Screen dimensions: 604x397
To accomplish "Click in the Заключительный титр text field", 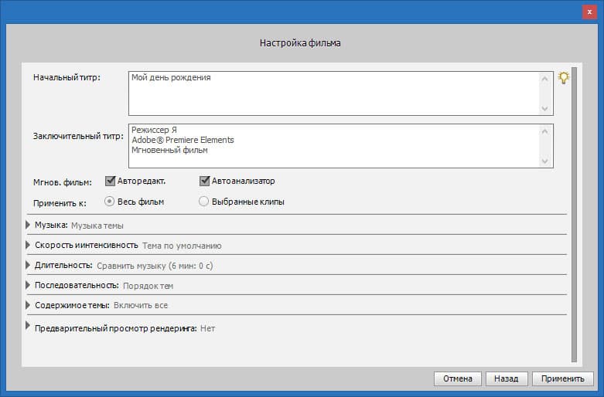I will tap(333, 145).
